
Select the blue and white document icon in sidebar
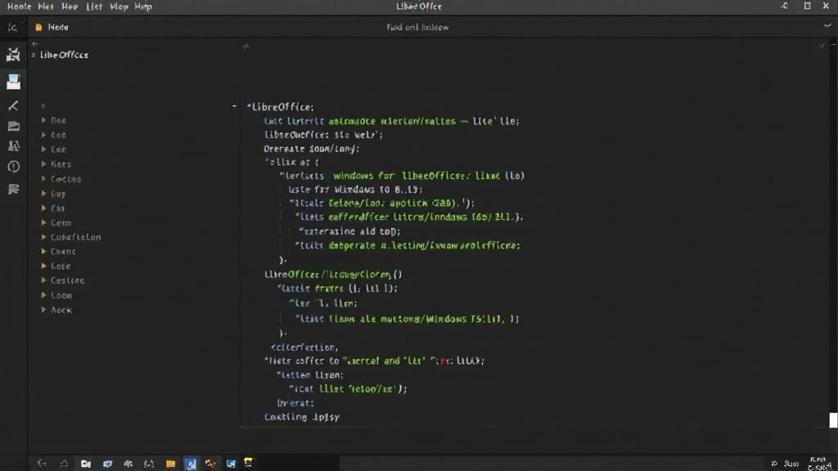point(13,82)
